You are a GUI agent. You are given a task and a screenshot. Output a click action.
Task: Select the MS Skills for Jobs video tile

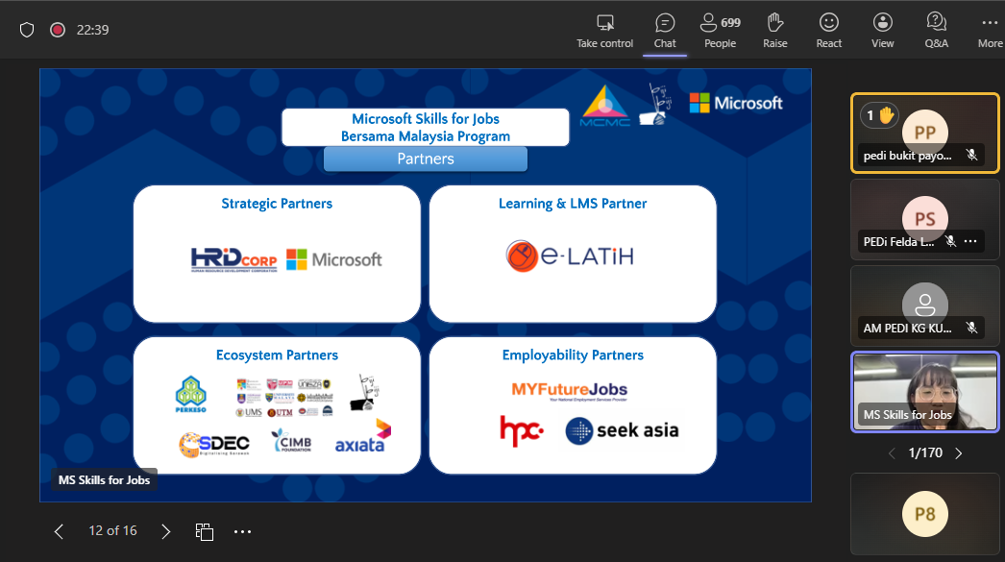pos(924,391)
